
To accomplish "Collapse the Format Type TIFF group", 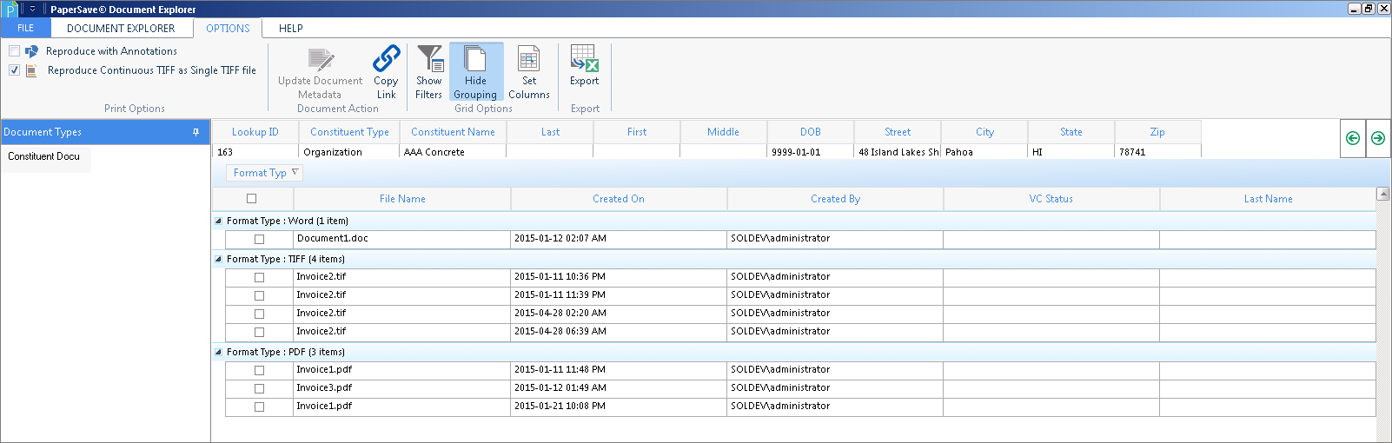I will (x=218, y=259).
